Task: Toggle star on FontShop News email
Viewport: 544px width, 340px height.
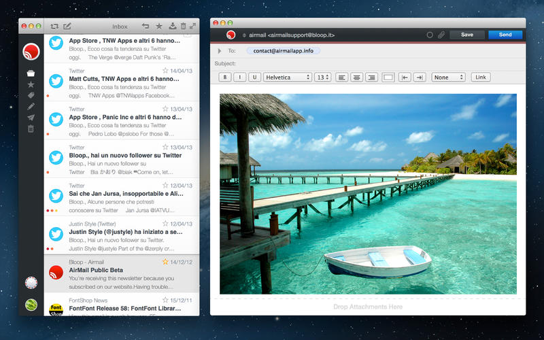Action: [x=165, y=300]
